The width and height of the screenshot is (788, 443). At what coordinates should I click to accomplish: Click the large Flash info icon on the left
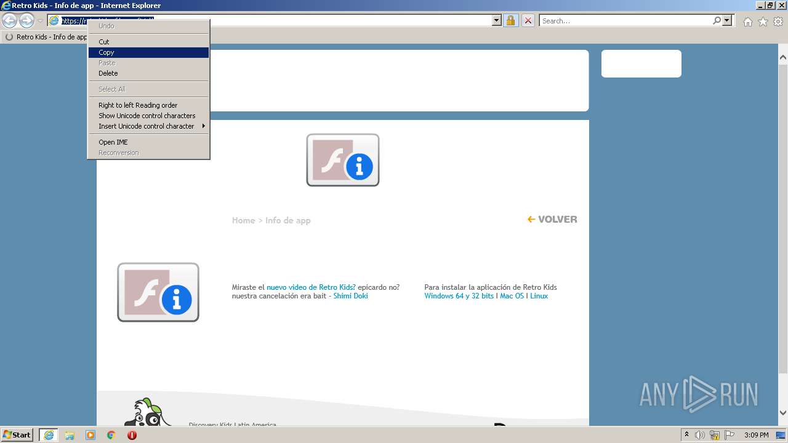(158, 292)
